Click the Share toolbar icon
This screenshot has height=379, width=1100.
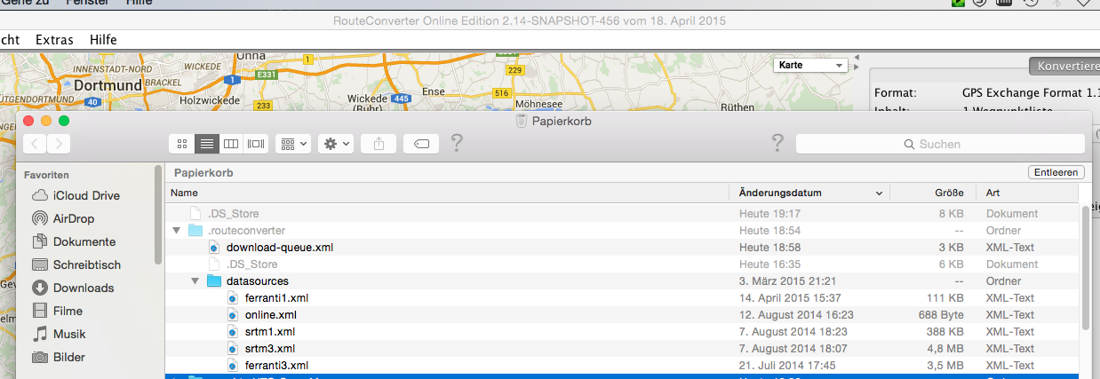[378, 143]
